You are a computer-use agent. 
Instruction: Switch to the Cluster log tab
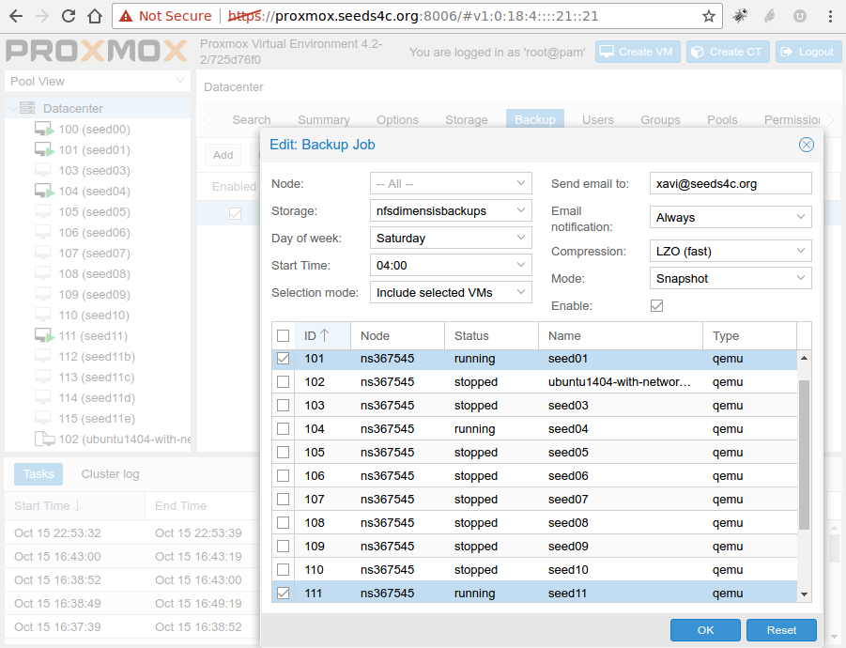click(x=110, y=474)
